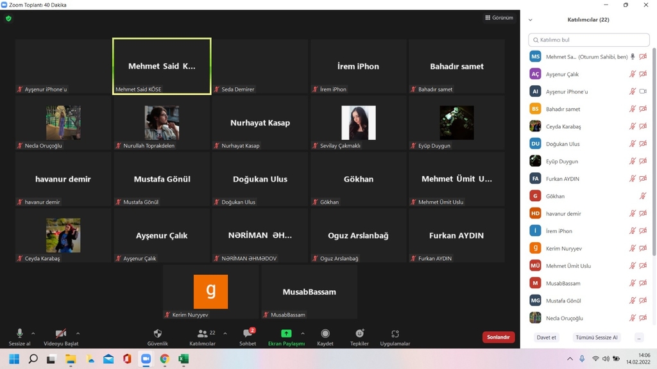Start Ekran Paylaşımı screen share
This screenshot has height=369, width=657.
click(286, 337)
